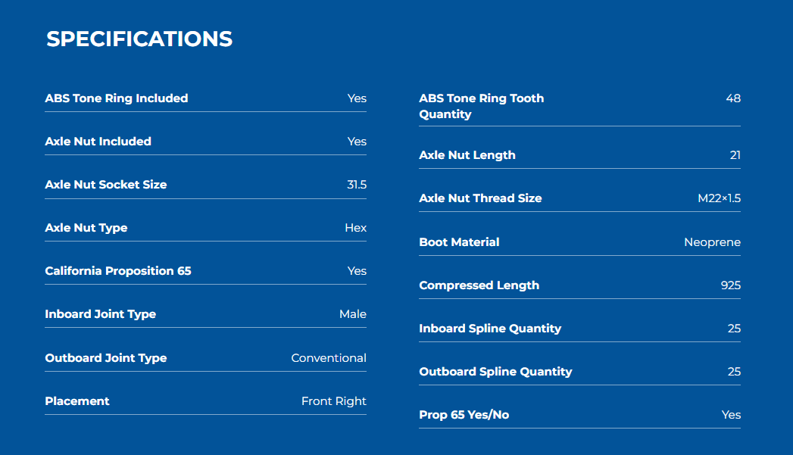Select the Prop 65 Yes/No label
Screen dimensions: 793x455
coord(464,415)
